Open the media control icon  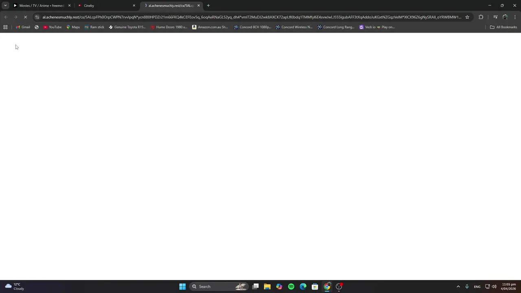(495, 17)
